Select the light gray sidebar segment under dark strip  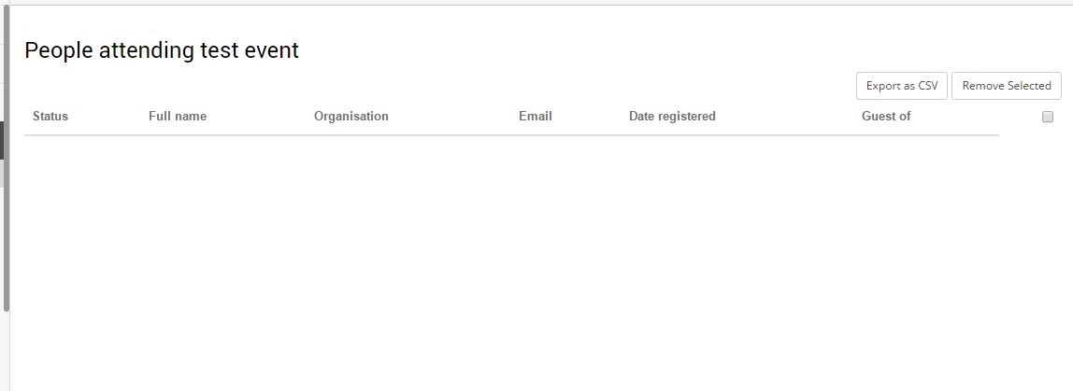pyautogui.click(x=1, y=174)
